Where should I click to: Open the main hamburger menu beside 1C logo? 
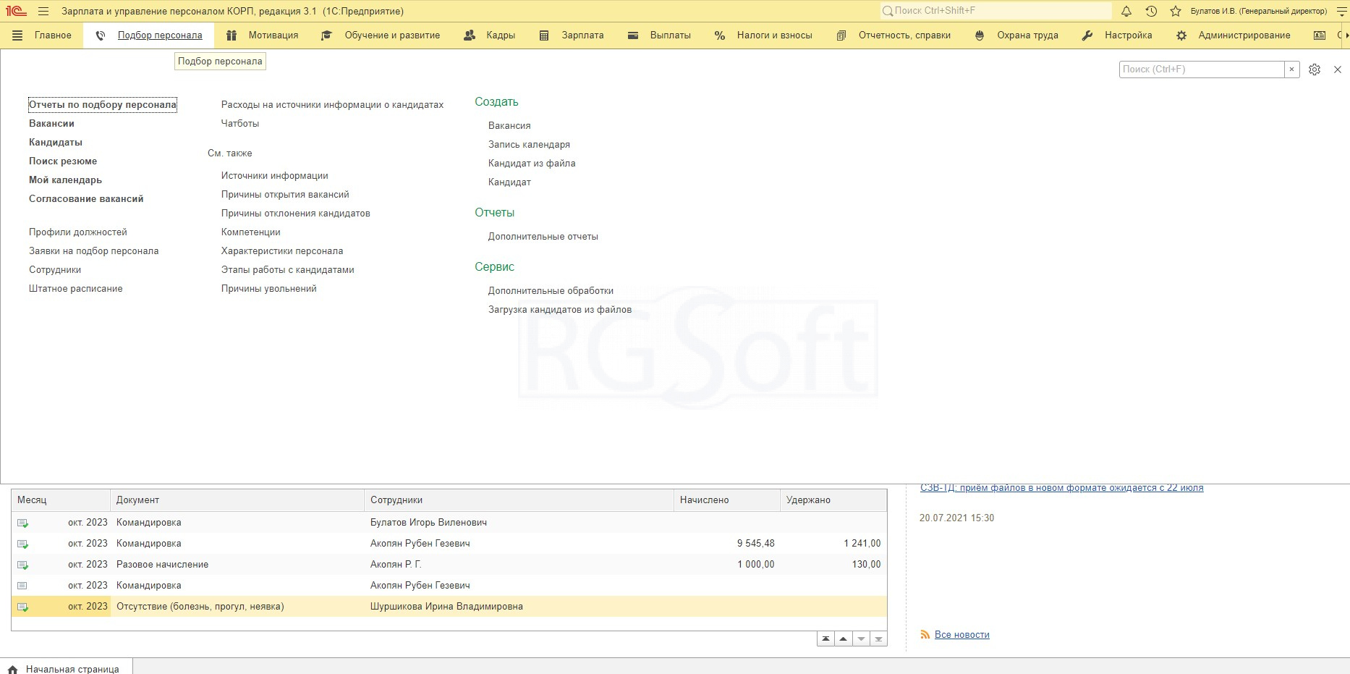pyautogui.click(x=43, y=12)
